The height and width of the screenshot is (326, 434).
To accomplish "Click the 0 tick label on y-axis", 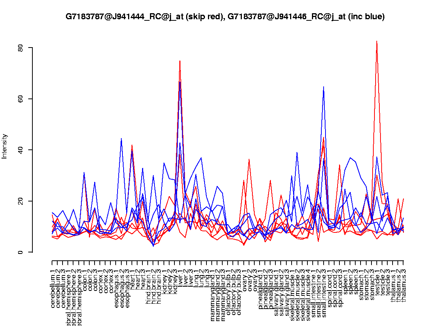I will tap(21, 252).
